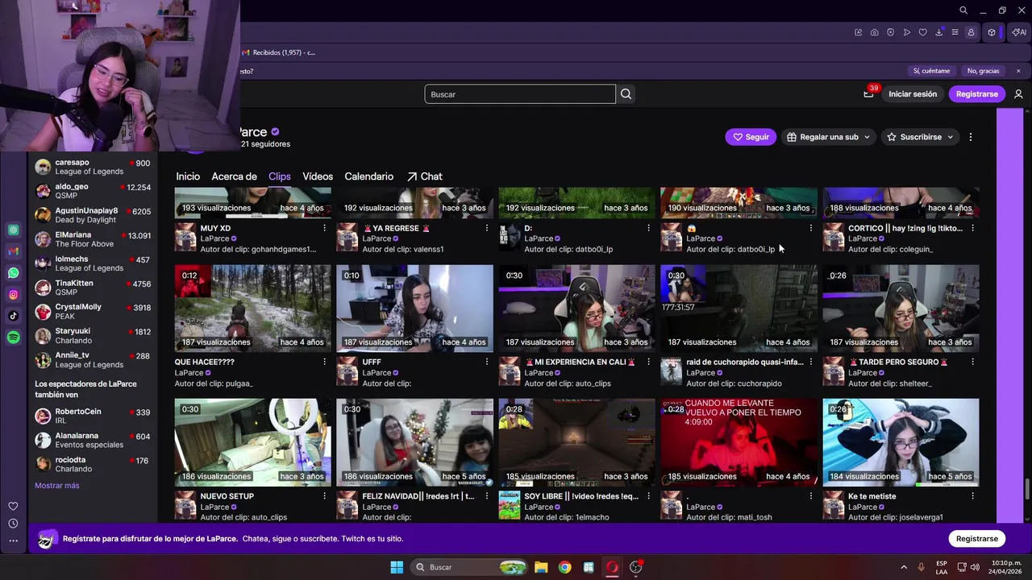Open options menu for the YA REGRESE clip
Image resolution: width=1032 pixels, height=580 pixels.
(x=486, y=228)
